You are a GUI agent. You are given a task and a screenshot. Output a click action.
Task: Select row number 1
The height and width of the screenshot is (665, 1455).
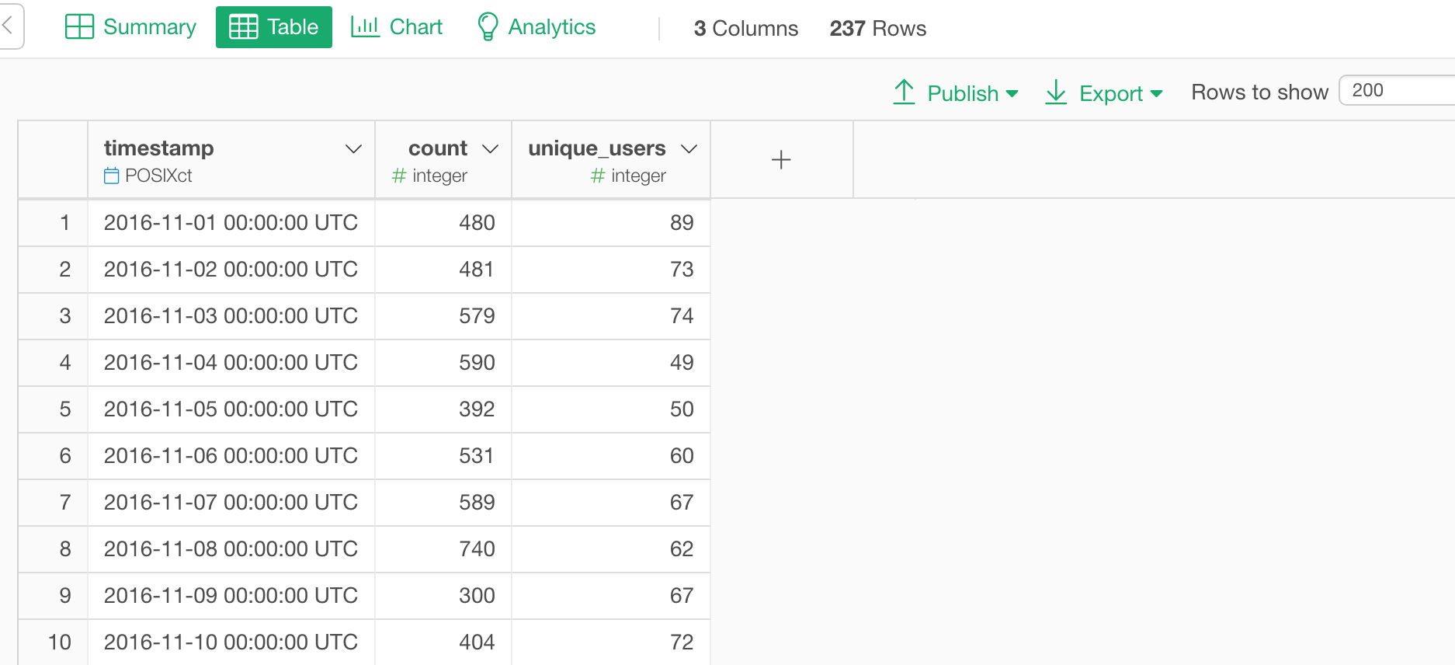point(53,223)
